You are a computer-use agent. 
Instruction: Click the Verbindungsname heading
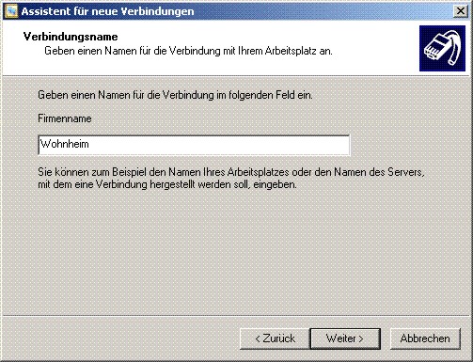click(x=71, y=37)
